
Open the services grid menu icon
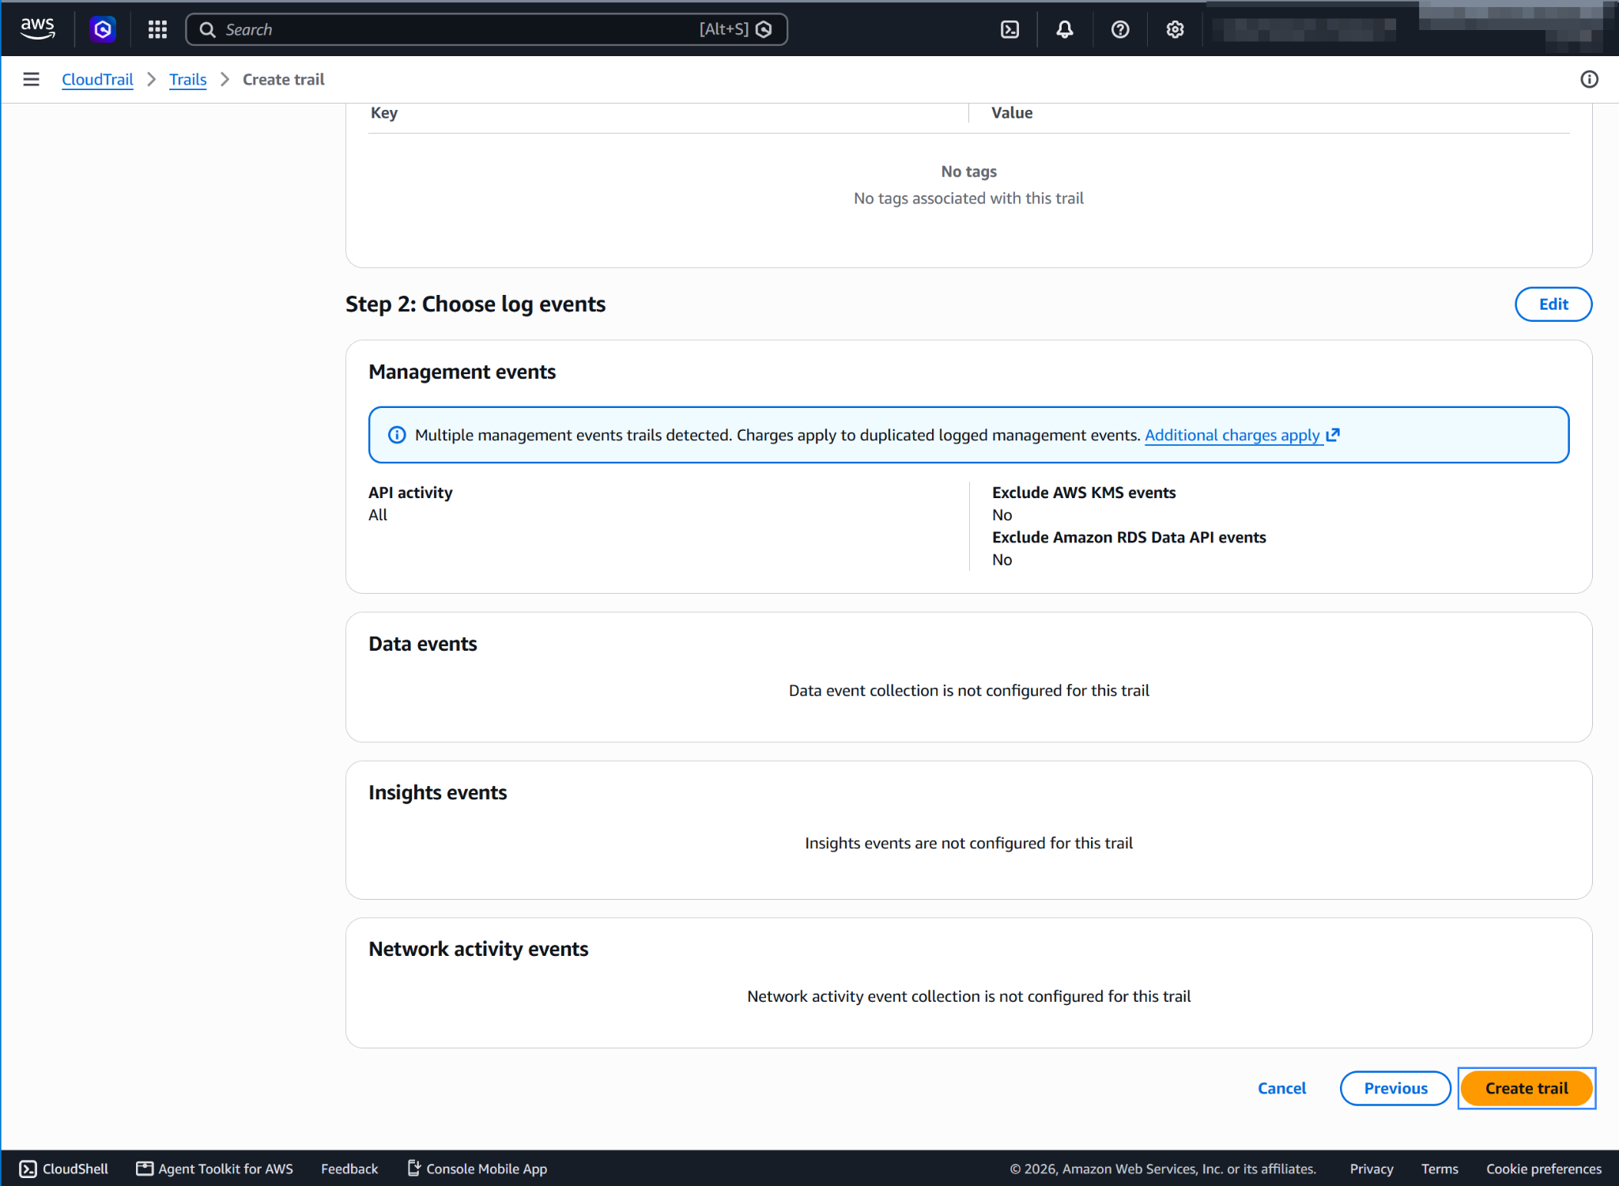click(157, 29)
